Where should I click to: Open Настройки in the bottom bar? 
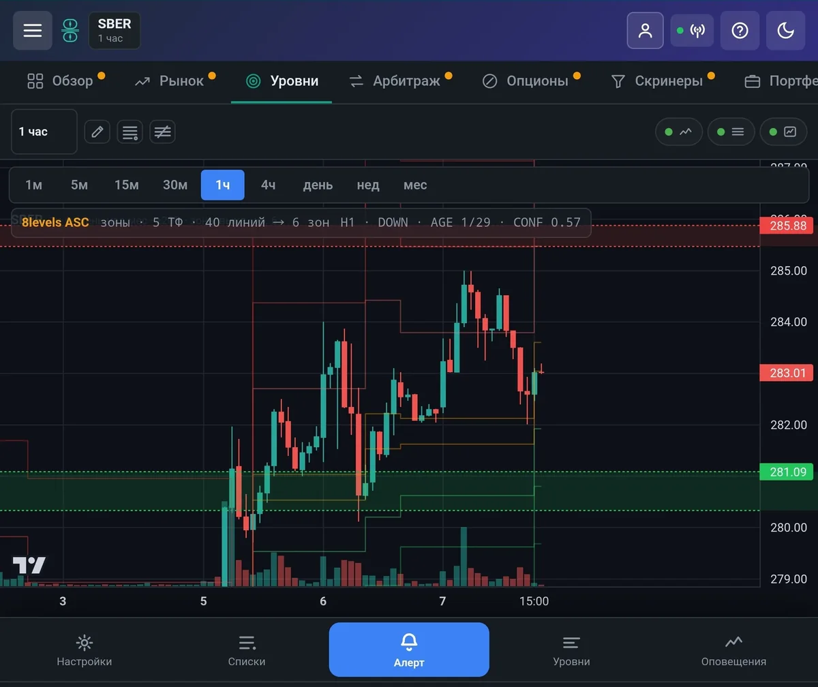click(x=84, y=650)
